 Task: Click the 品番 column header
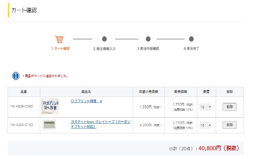[x=24, y=92]
